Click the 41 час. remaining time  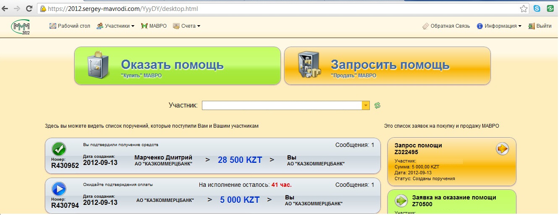[281, 185]
